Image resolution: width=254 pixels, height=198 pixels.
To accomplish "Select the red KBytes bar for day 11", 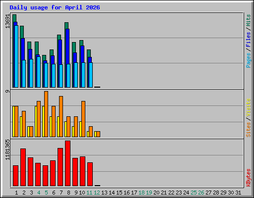I will [90, 174].
